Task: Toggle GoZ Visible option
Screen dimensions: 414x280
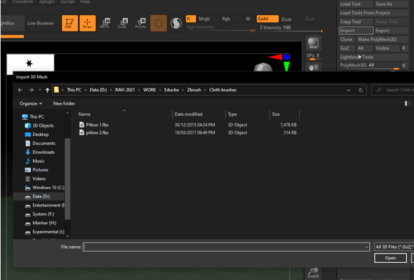Action: (x=387, y=48)
